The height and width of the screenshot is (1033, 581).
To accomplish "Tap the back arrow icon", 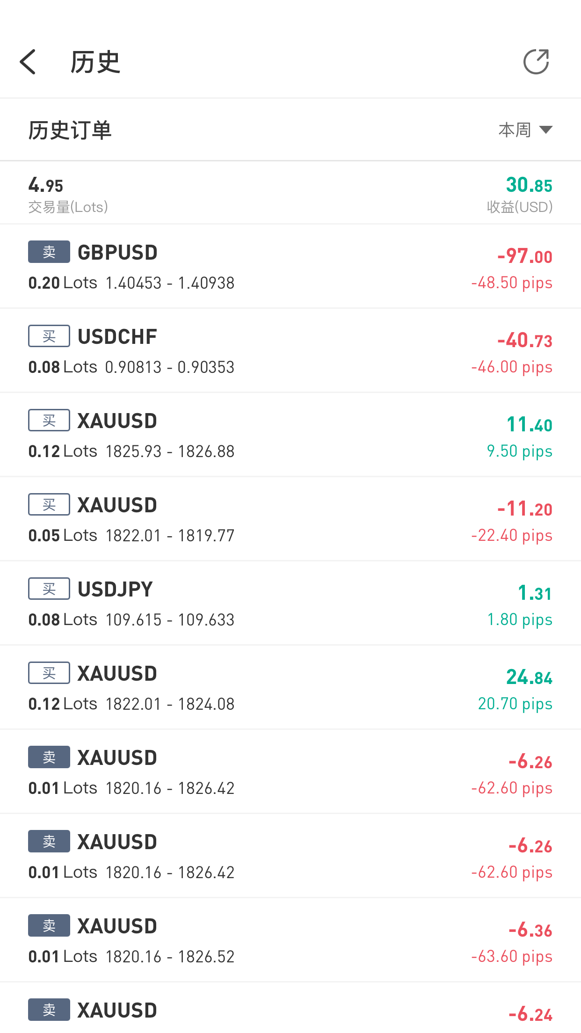I will (28, 62).
